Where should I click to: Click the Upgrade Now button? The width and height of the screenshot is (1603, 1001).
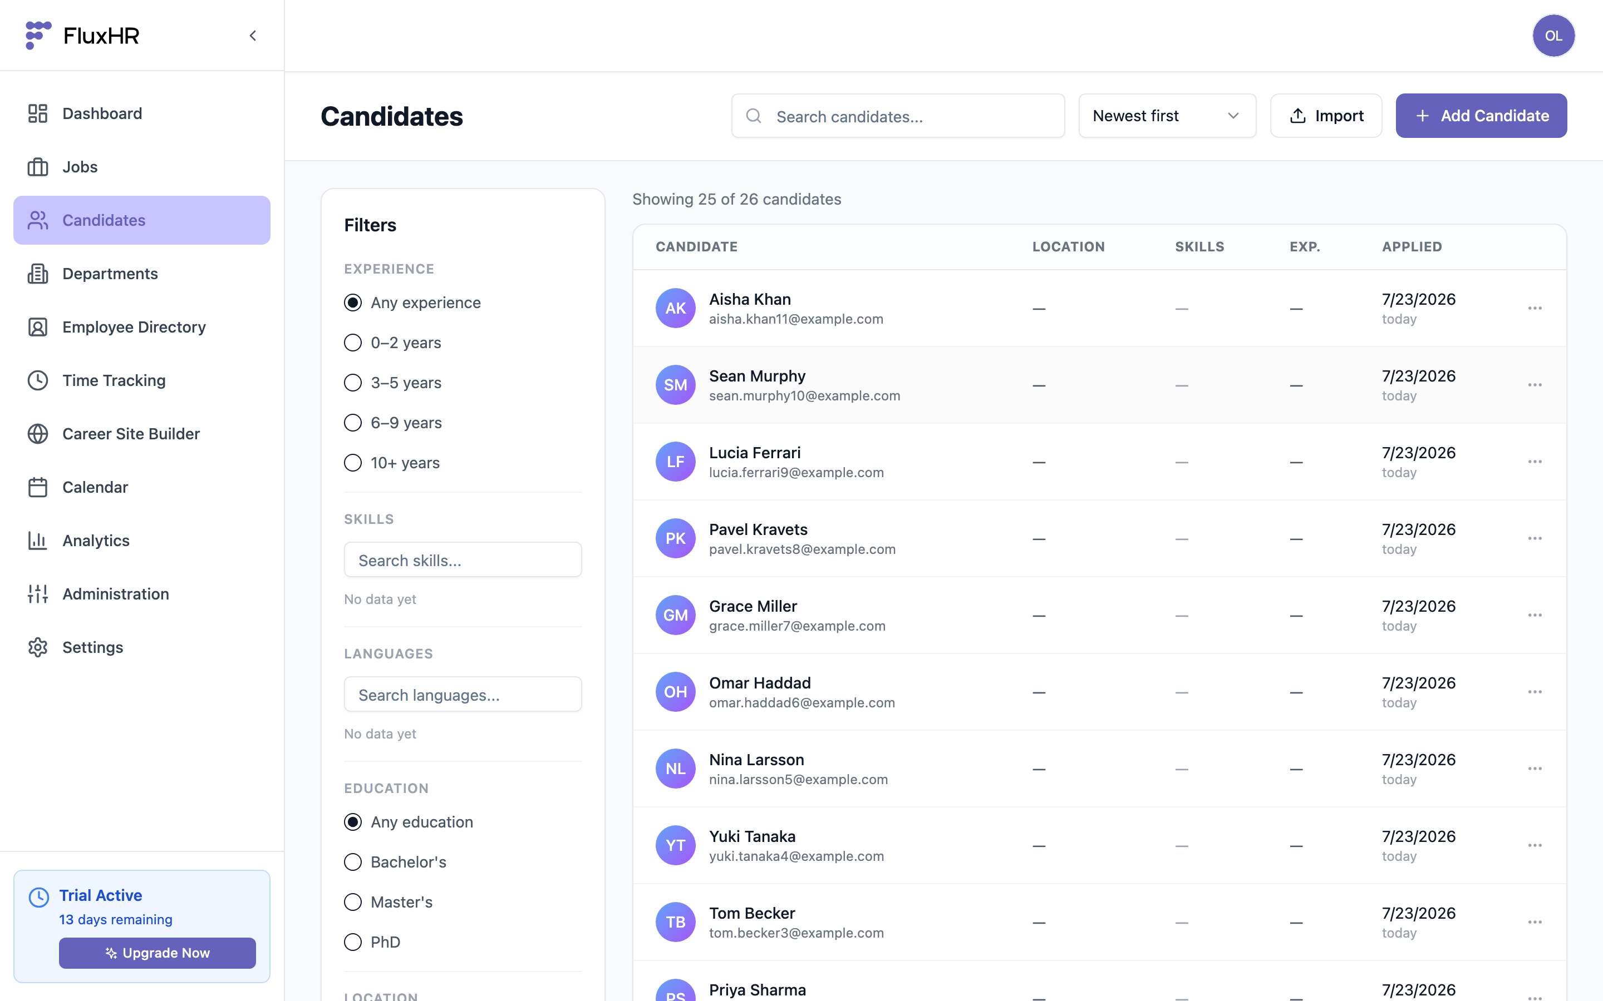158,953
